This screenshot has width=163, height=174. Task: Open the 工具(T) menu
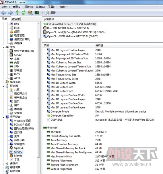click(52, 7)
